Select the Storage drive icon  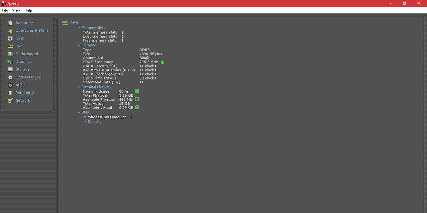10,69
